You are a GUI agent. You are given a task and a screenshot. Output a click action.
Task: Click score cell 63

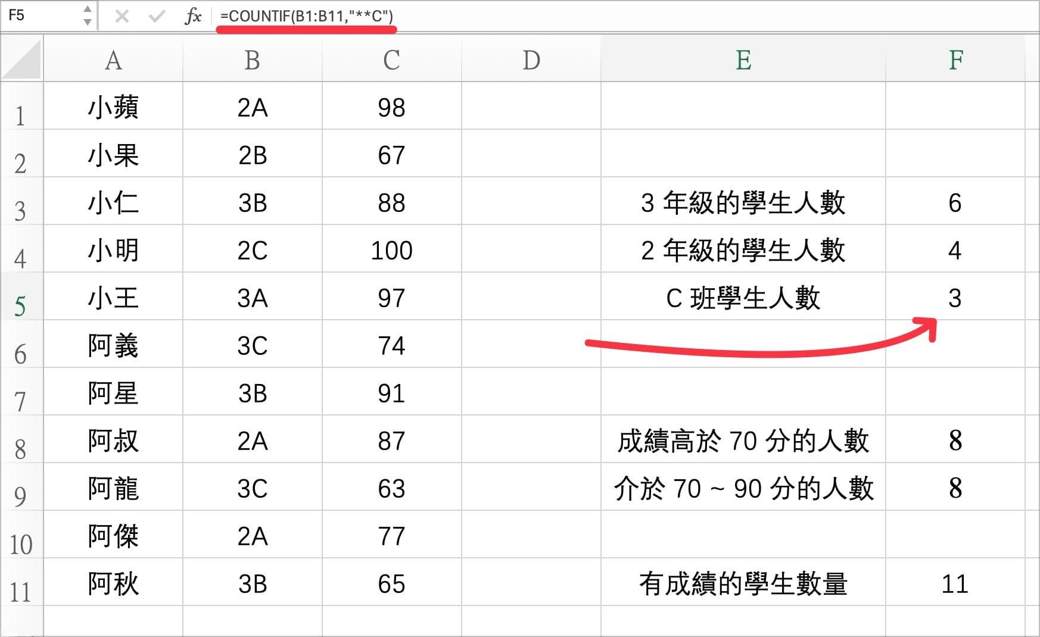(392, 487)
